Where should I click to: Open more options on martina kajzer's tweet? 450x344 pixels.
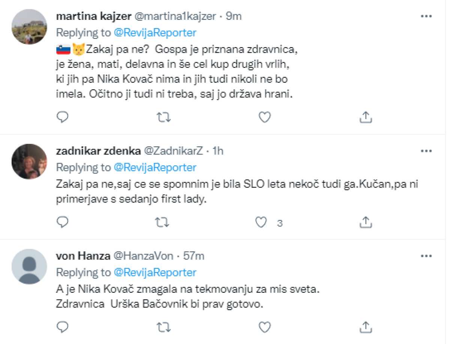click(426, 16)
